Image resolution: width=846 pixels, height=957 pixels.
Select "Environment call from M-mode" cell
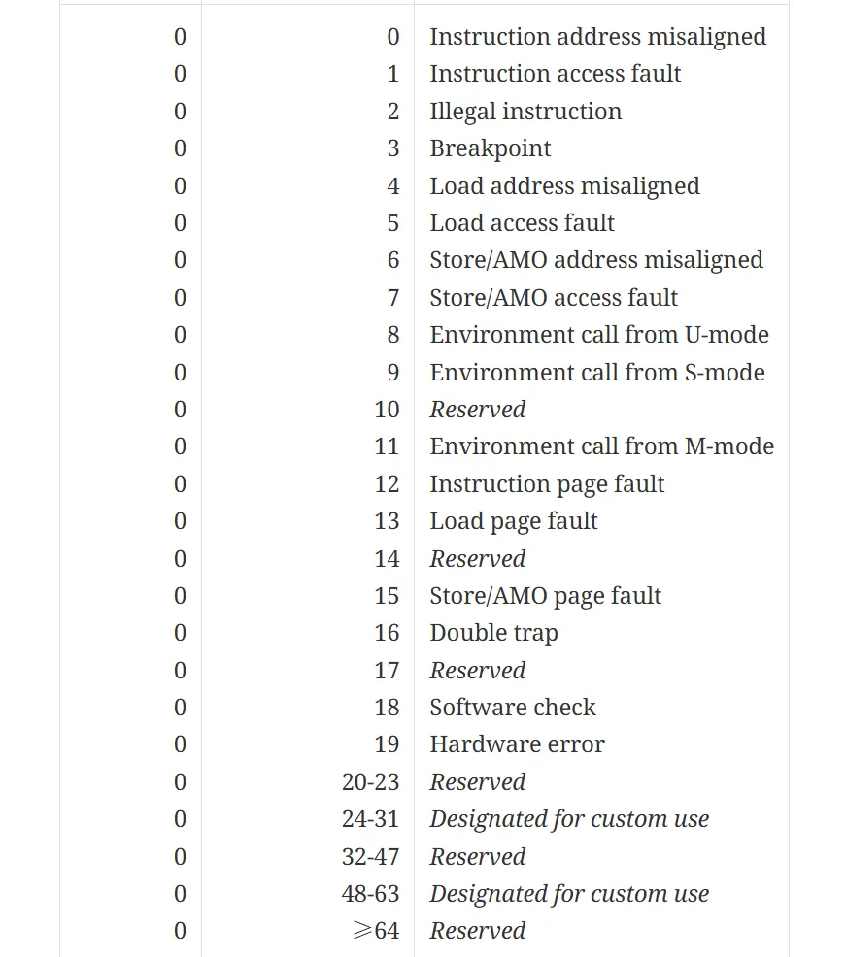602,446
